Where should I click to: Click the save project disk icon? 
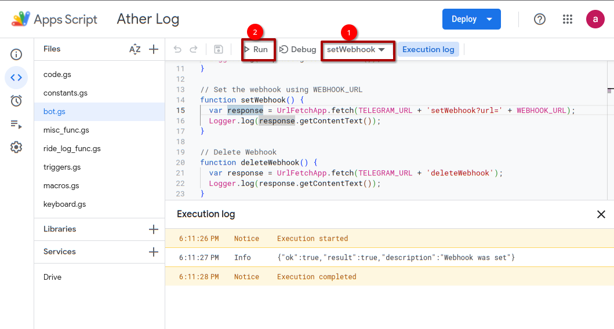(x=219, y=49)
